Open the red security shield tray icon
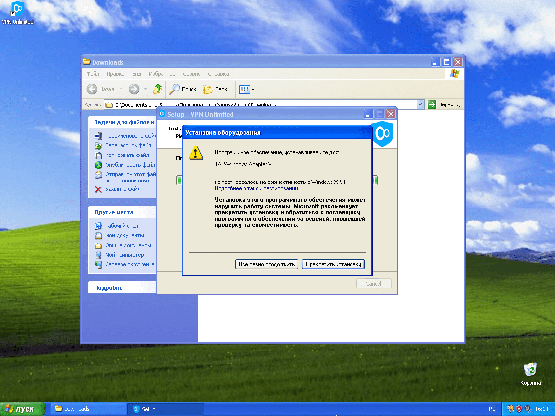The height and width of the screenshot is (416, 555). (519, 408)
